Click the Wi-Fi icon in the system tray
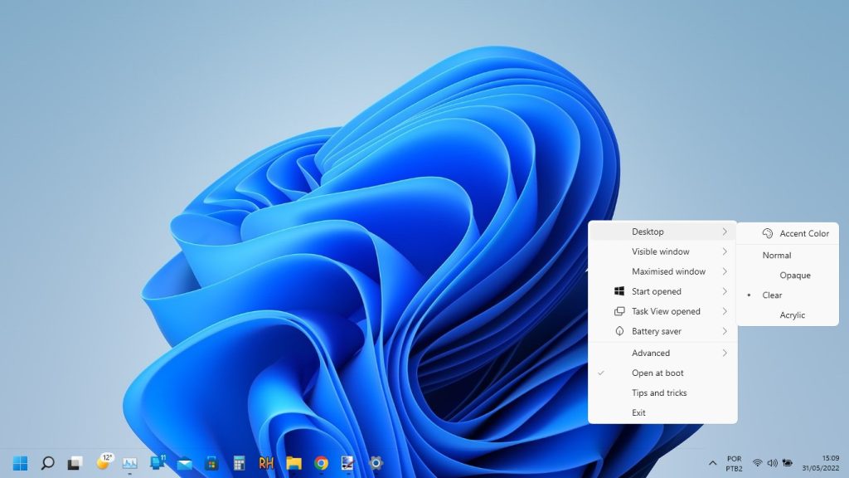The width and height of the screenshot is (849, 478). pyautogui.click(x=758, y=462)
